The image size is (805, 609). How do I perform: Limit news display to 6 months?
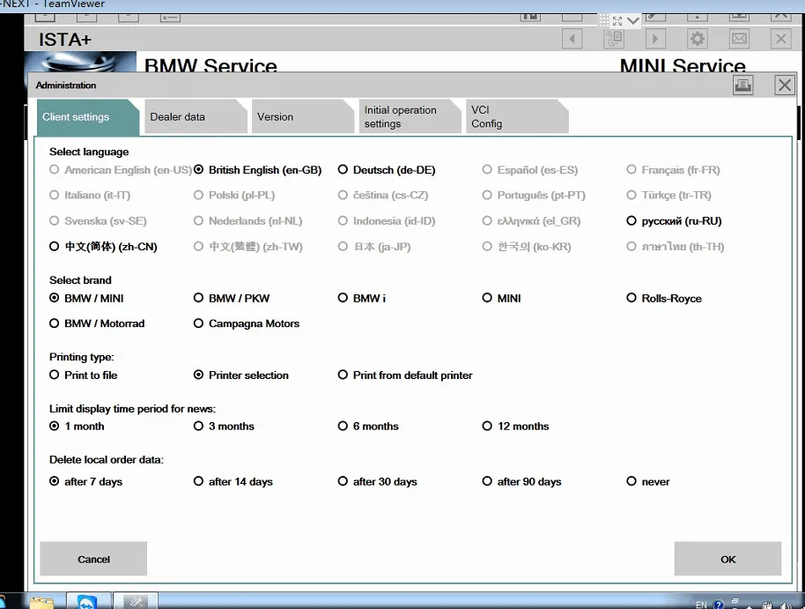click(368, 426)
